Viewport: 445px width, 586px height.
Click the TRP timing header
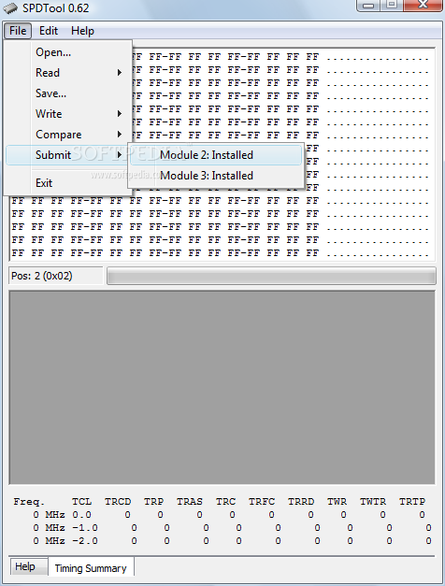(x=153, y=502)
